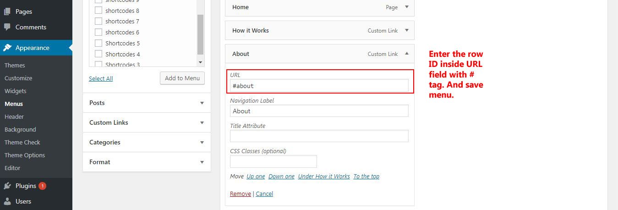Open Theme Options in sidebar
This screenshot has width=618, height=210.
click(x=25, y=155)
